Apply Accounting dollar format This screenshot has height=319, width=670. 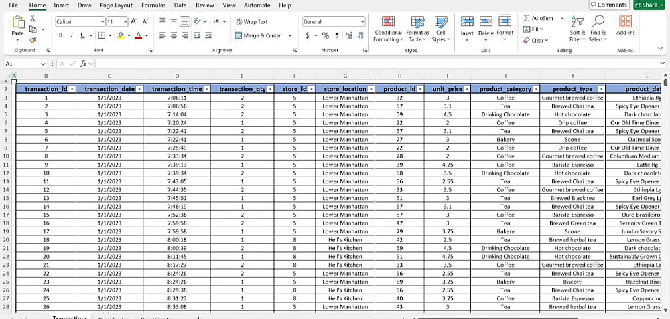pyautogui.click(x=308, y=36)
